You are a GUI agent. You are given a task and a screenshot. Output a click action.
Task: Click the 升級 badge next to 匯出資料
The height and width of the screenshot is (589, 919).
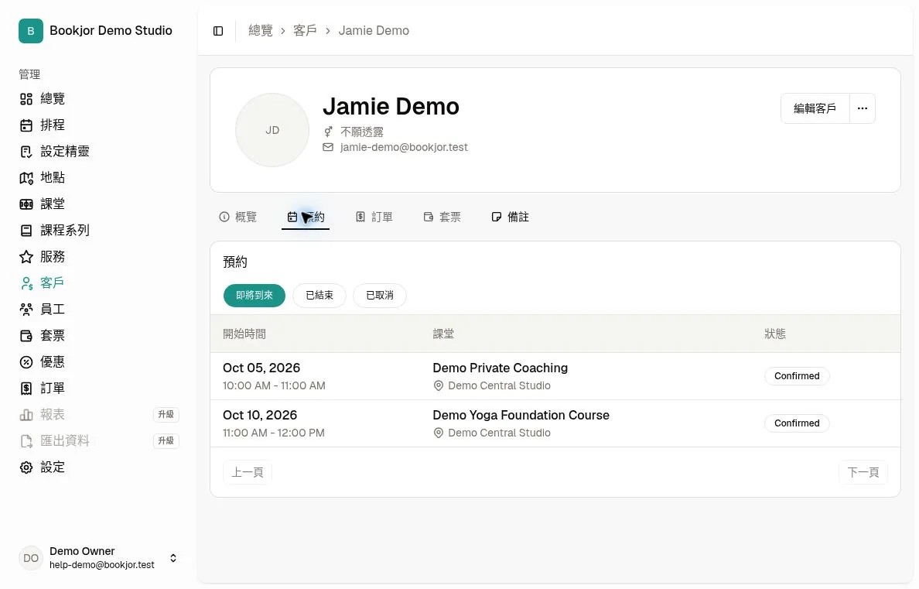[166, 441]
